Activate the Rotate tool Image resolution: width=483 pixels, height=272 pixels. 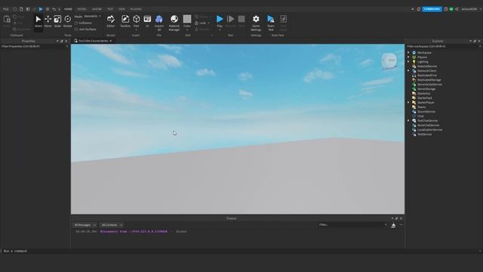click(67, 21)
